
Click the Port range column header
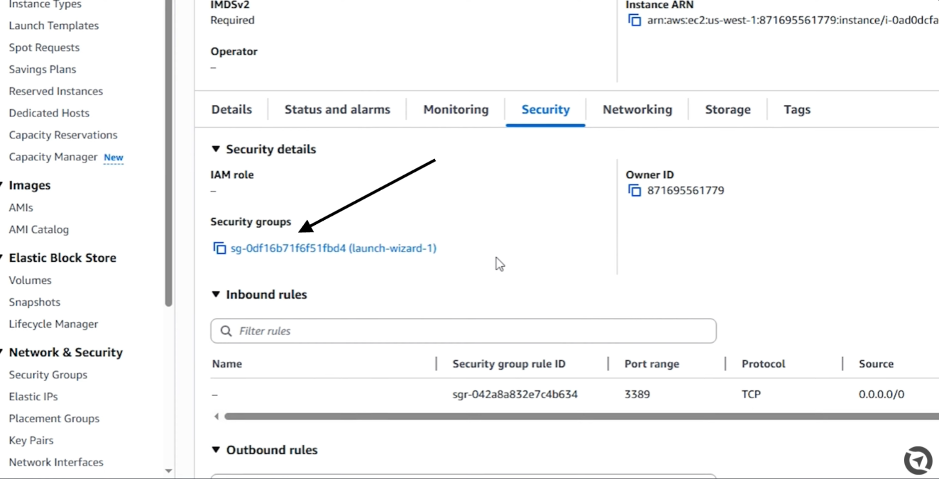652,364
